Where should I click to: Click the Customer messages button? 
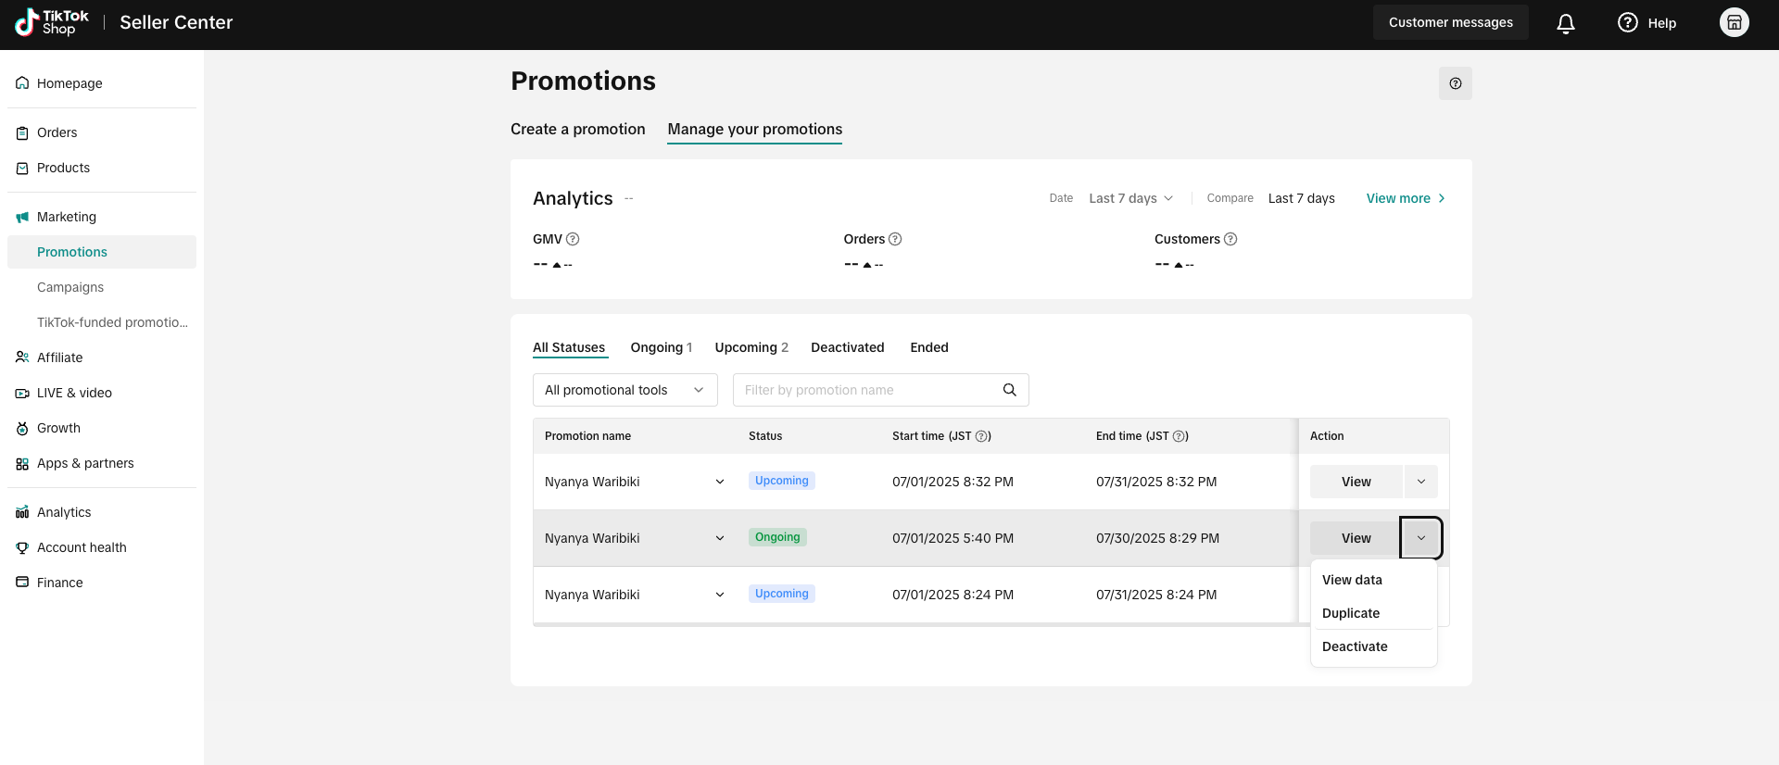[1451, 22]
